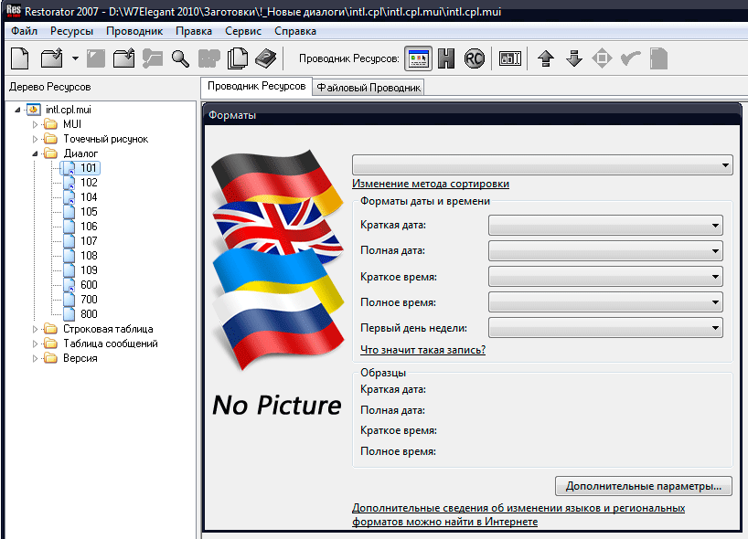Open the top format combo box
The height and width of the screenshot is (539, 748).
coord(542,164)
